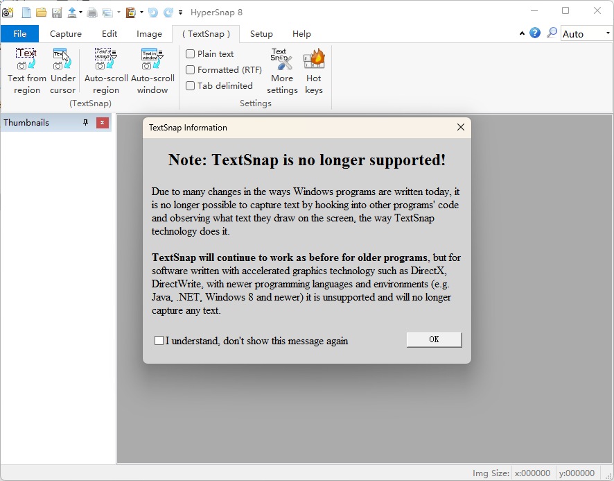Click the repeat capture windows icon
Screen dimensions: 614x481
[x=107, y=13]
